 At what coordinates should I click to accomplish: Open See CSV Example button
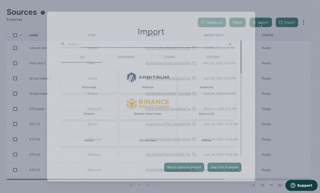pos(224,167)
